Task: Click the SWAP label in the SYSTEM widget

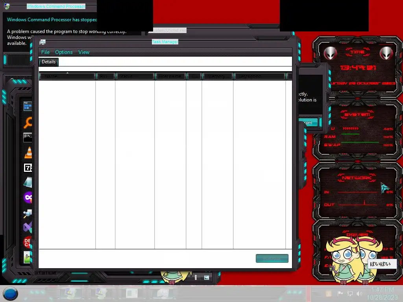Action: coord(332,145)
